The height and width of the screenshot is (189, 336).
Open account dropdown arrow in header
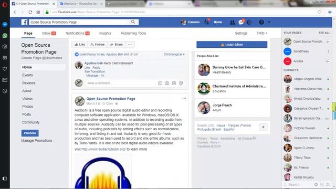click(269, 22)
